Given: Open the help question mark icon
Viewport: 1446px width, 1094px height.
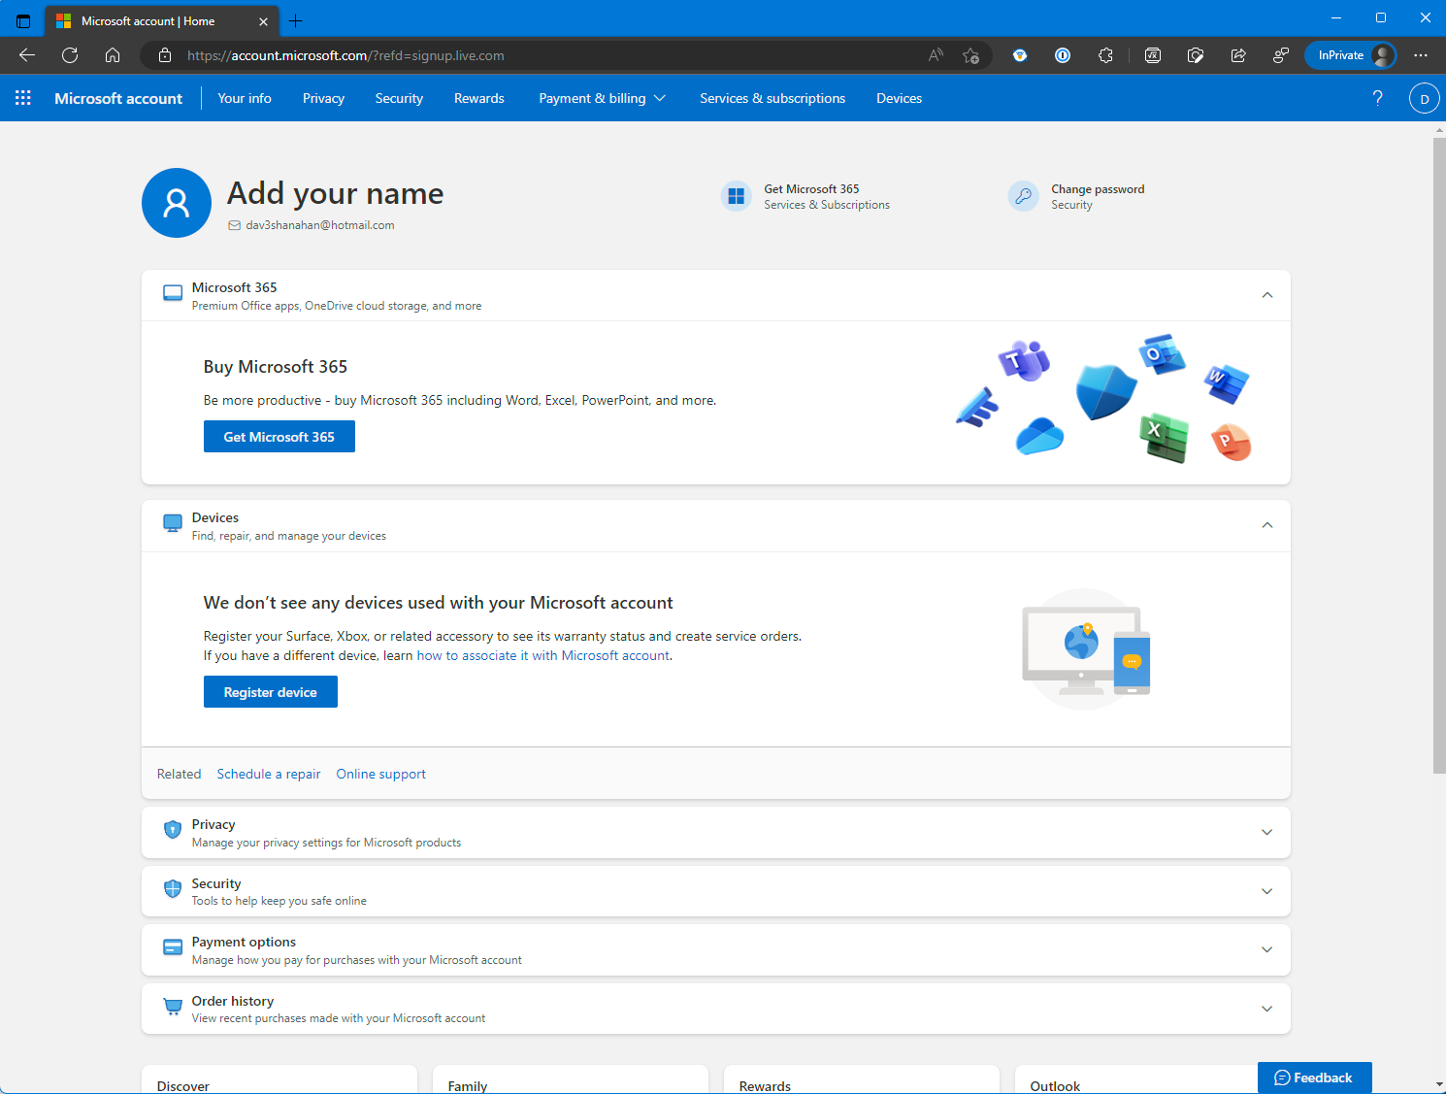Looking at the screenshot, I should [x=1377, y=98].
